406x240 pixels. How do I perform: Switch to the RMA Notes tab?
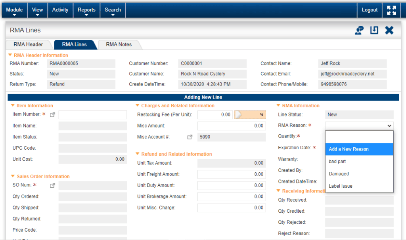(x=120, y=44)
